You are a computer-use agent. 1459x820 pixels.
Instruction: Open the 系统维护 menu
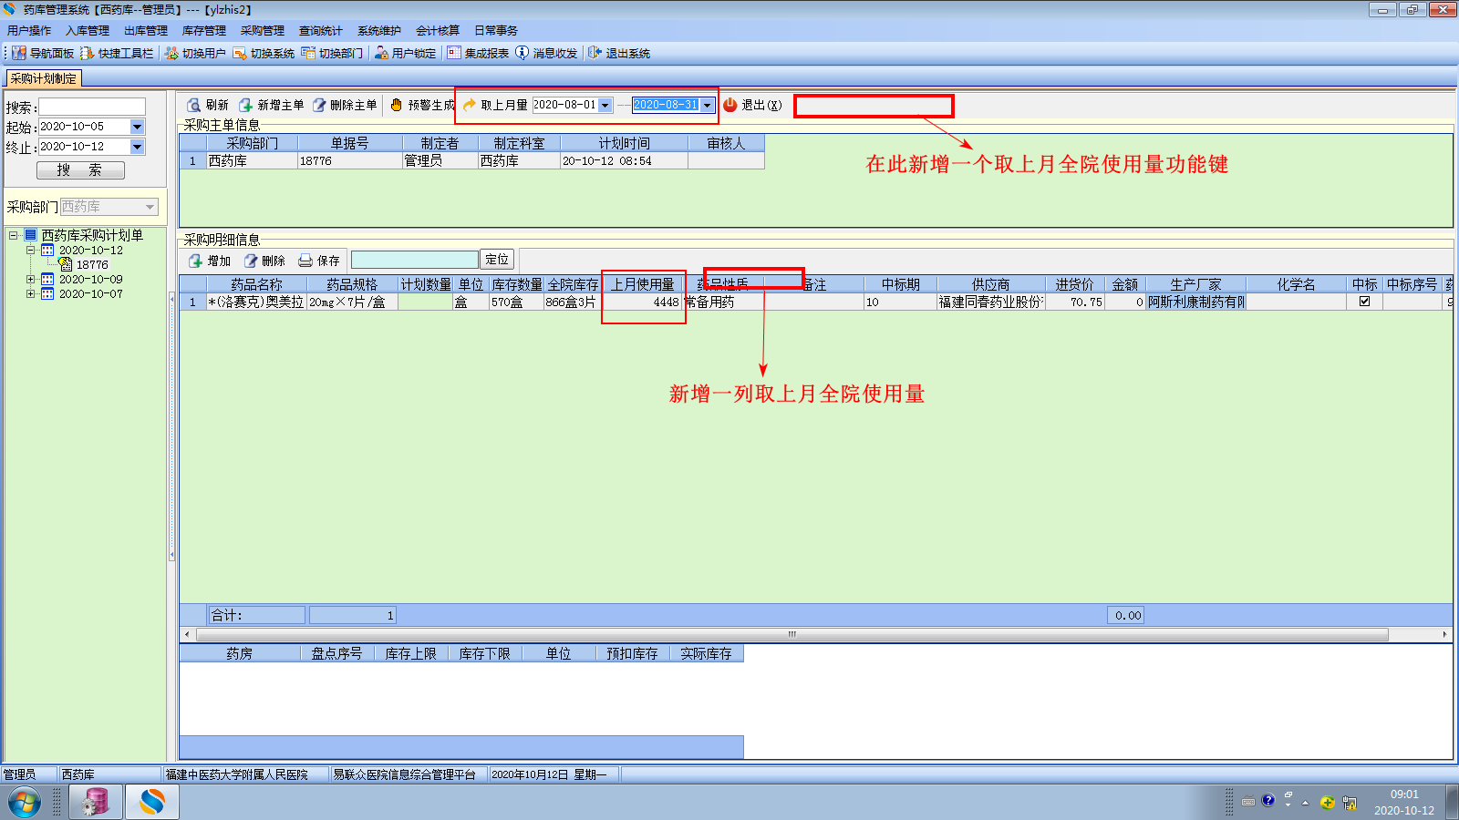(379, 31)
